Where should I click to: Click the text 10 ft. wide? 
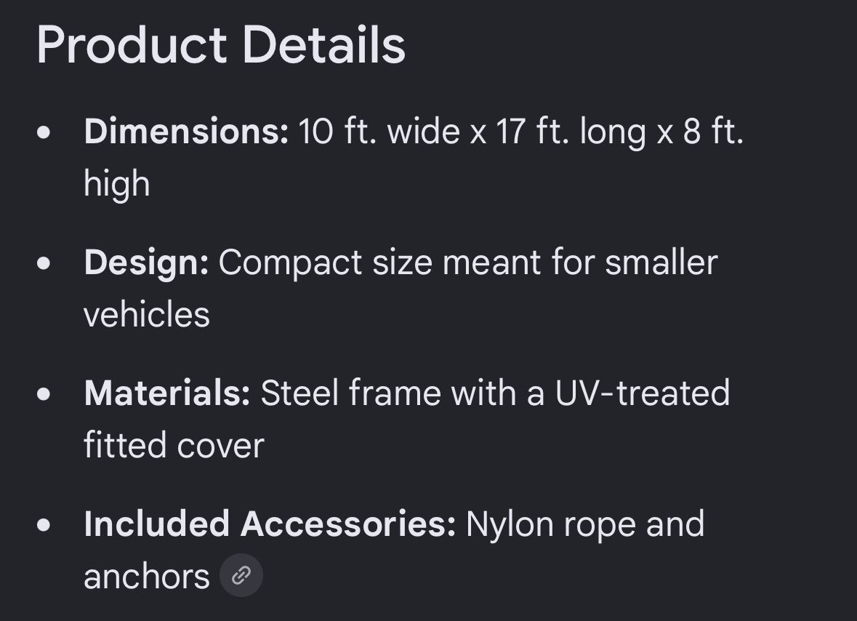point(379,131)
